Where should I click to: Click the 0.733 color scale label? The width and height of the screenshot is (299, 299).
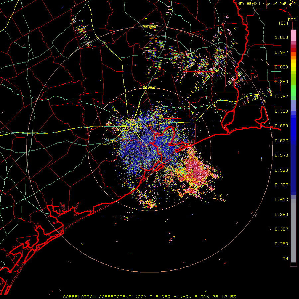point(281,111)
